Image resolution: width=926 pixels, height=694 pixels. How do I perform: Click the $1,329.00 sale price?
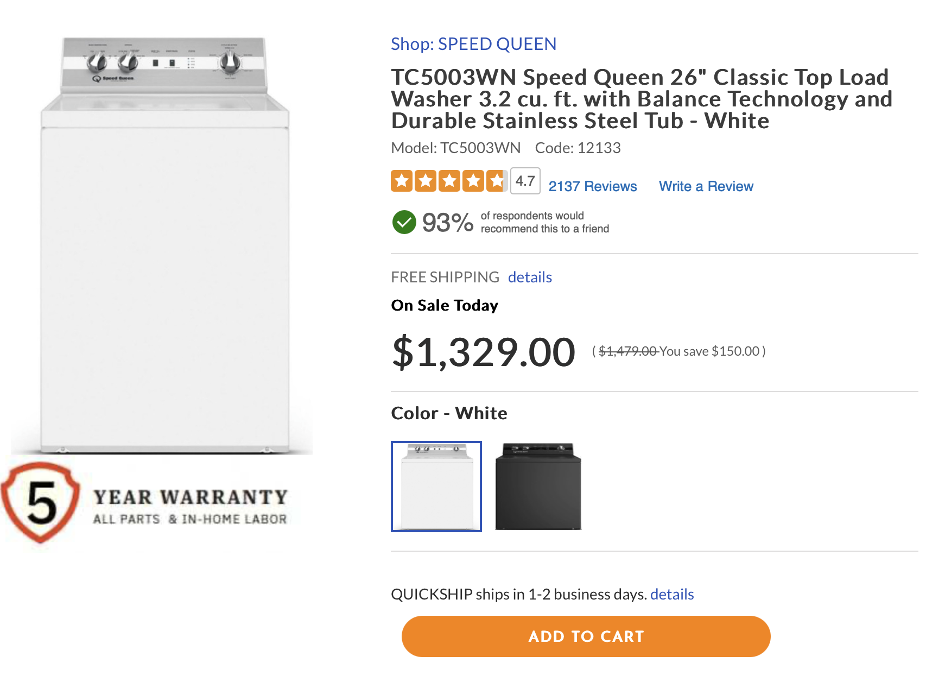tap(483, 352)
